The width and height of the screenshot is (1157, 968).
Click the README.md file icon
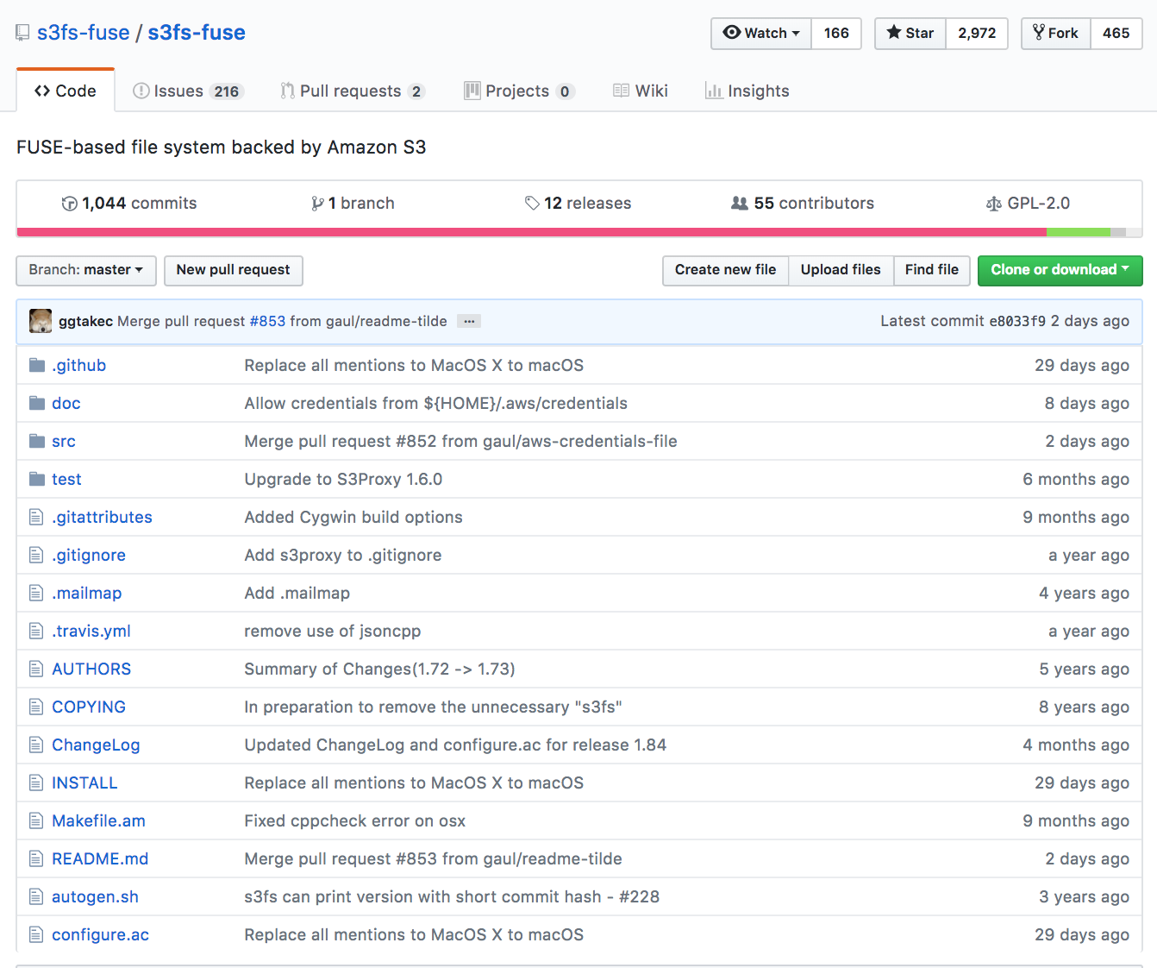pyautogui.click(x=36, y=858)
